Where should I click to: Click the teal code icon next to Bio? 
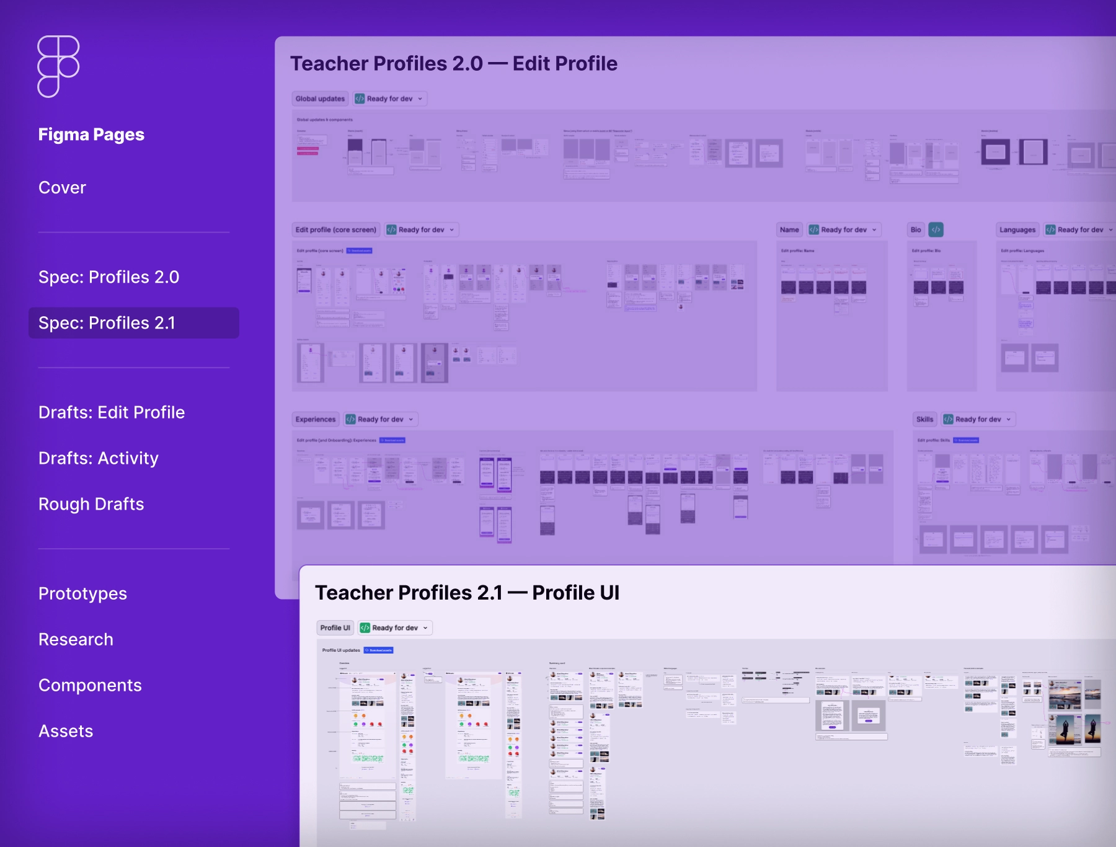(x=936, y=229)
